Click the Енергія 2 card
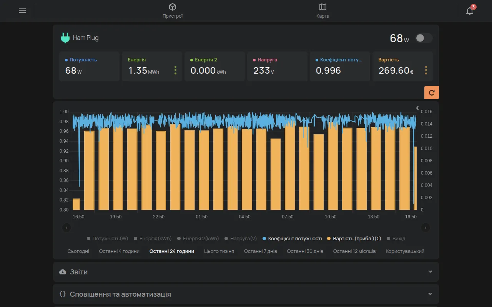 [214, 66]
